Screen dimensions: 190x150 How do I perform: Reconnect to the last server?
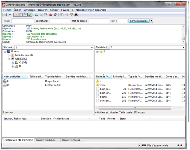pos(55,15)
